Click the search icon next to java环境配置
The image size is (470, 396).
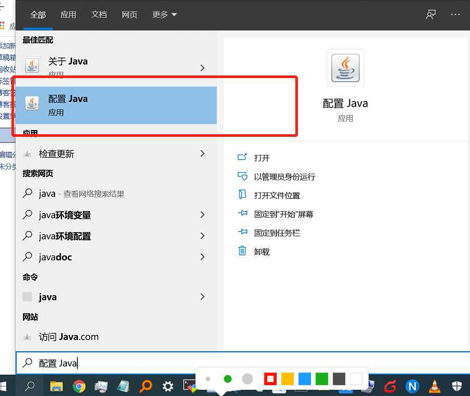(x=27, y=236)
